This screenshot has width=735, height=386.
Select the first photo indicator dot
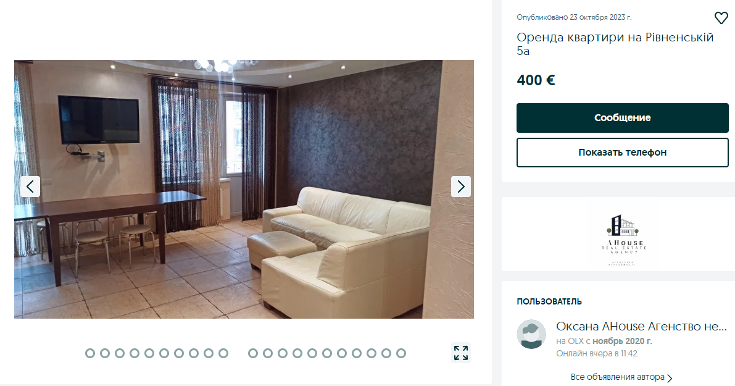[x=90, y=353]
